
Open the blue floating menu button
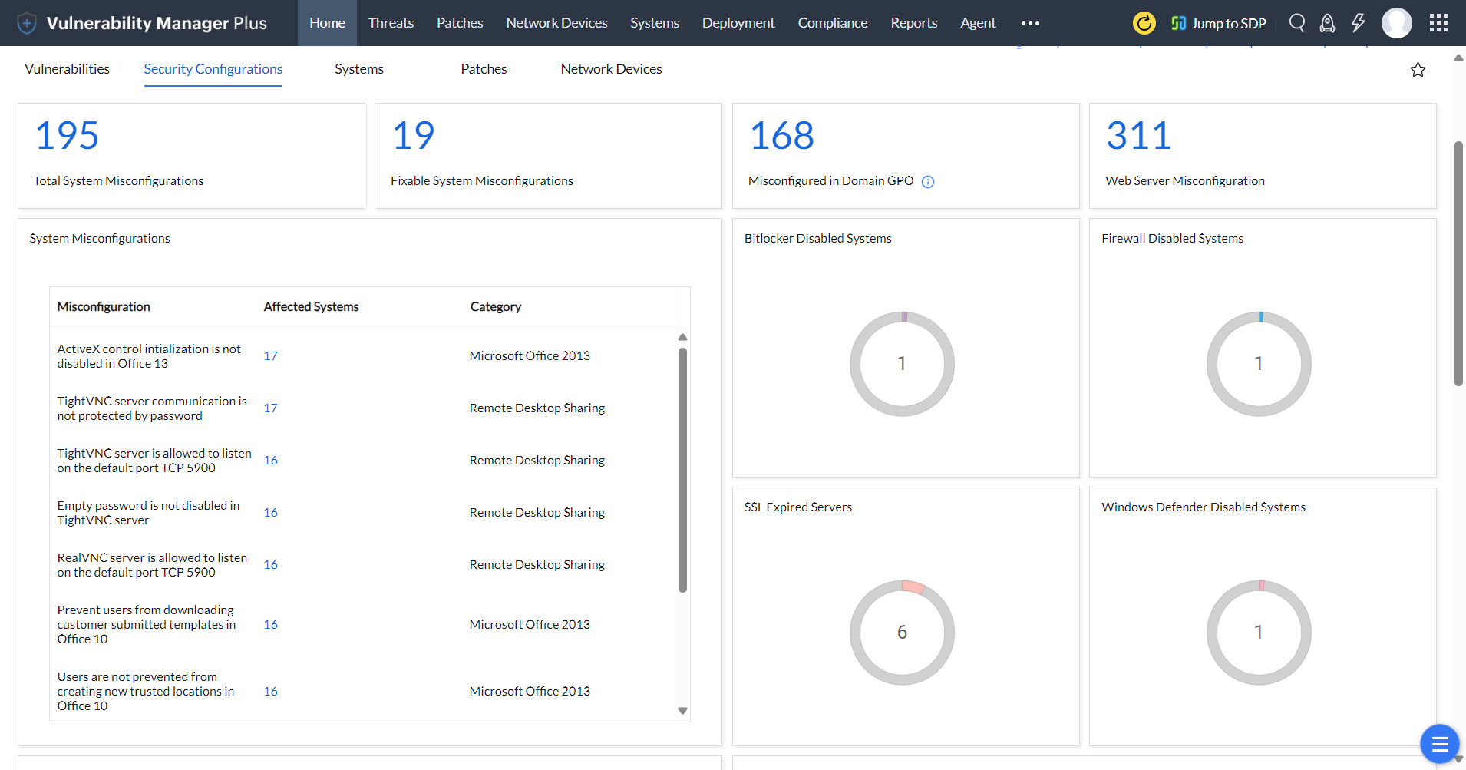tap(1439, 743)
